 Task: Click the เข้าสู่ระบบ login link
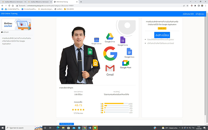(x=200, y=14)
